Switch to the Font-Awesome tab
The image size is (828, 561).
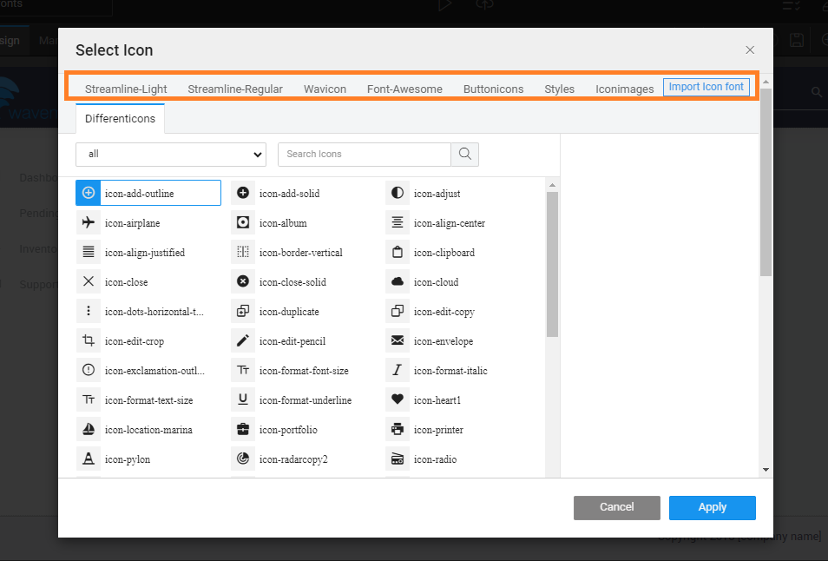tap(404, 89)
